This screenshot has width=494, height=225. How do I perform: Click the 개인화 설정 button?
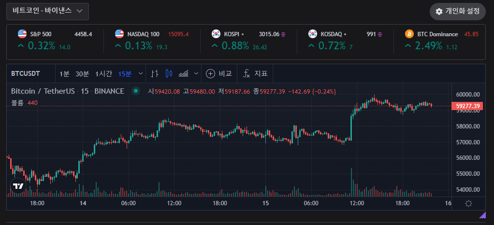(x=457, y=12)
